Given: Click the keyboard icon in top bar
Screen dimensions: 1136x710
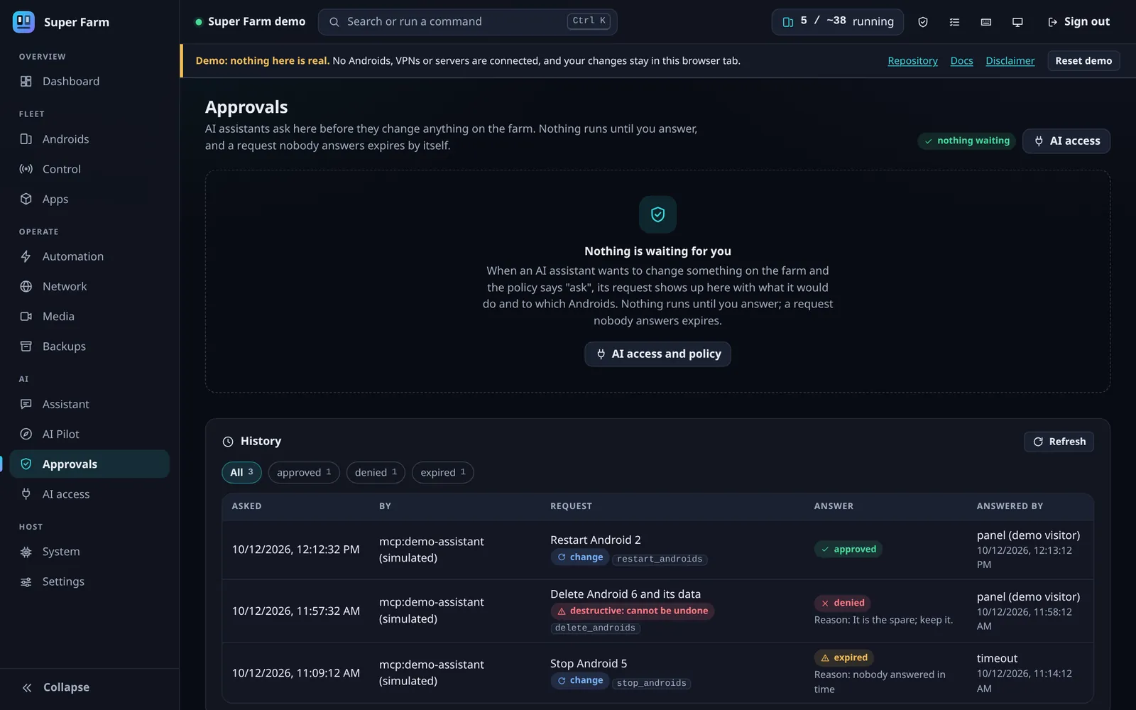Looking at the screenshot, I should [985, 22].
